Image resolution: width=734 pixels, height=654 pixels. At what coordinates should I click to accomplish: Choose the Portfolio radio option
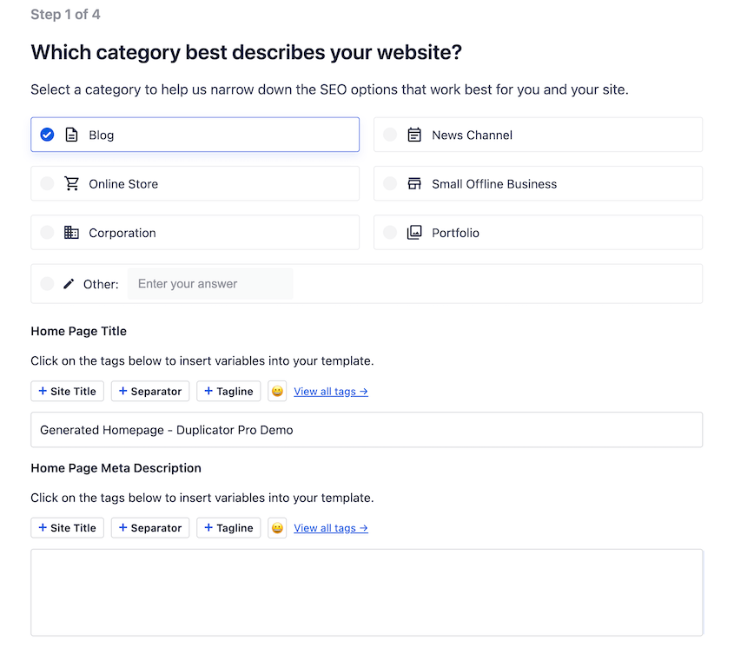[390, 233]
